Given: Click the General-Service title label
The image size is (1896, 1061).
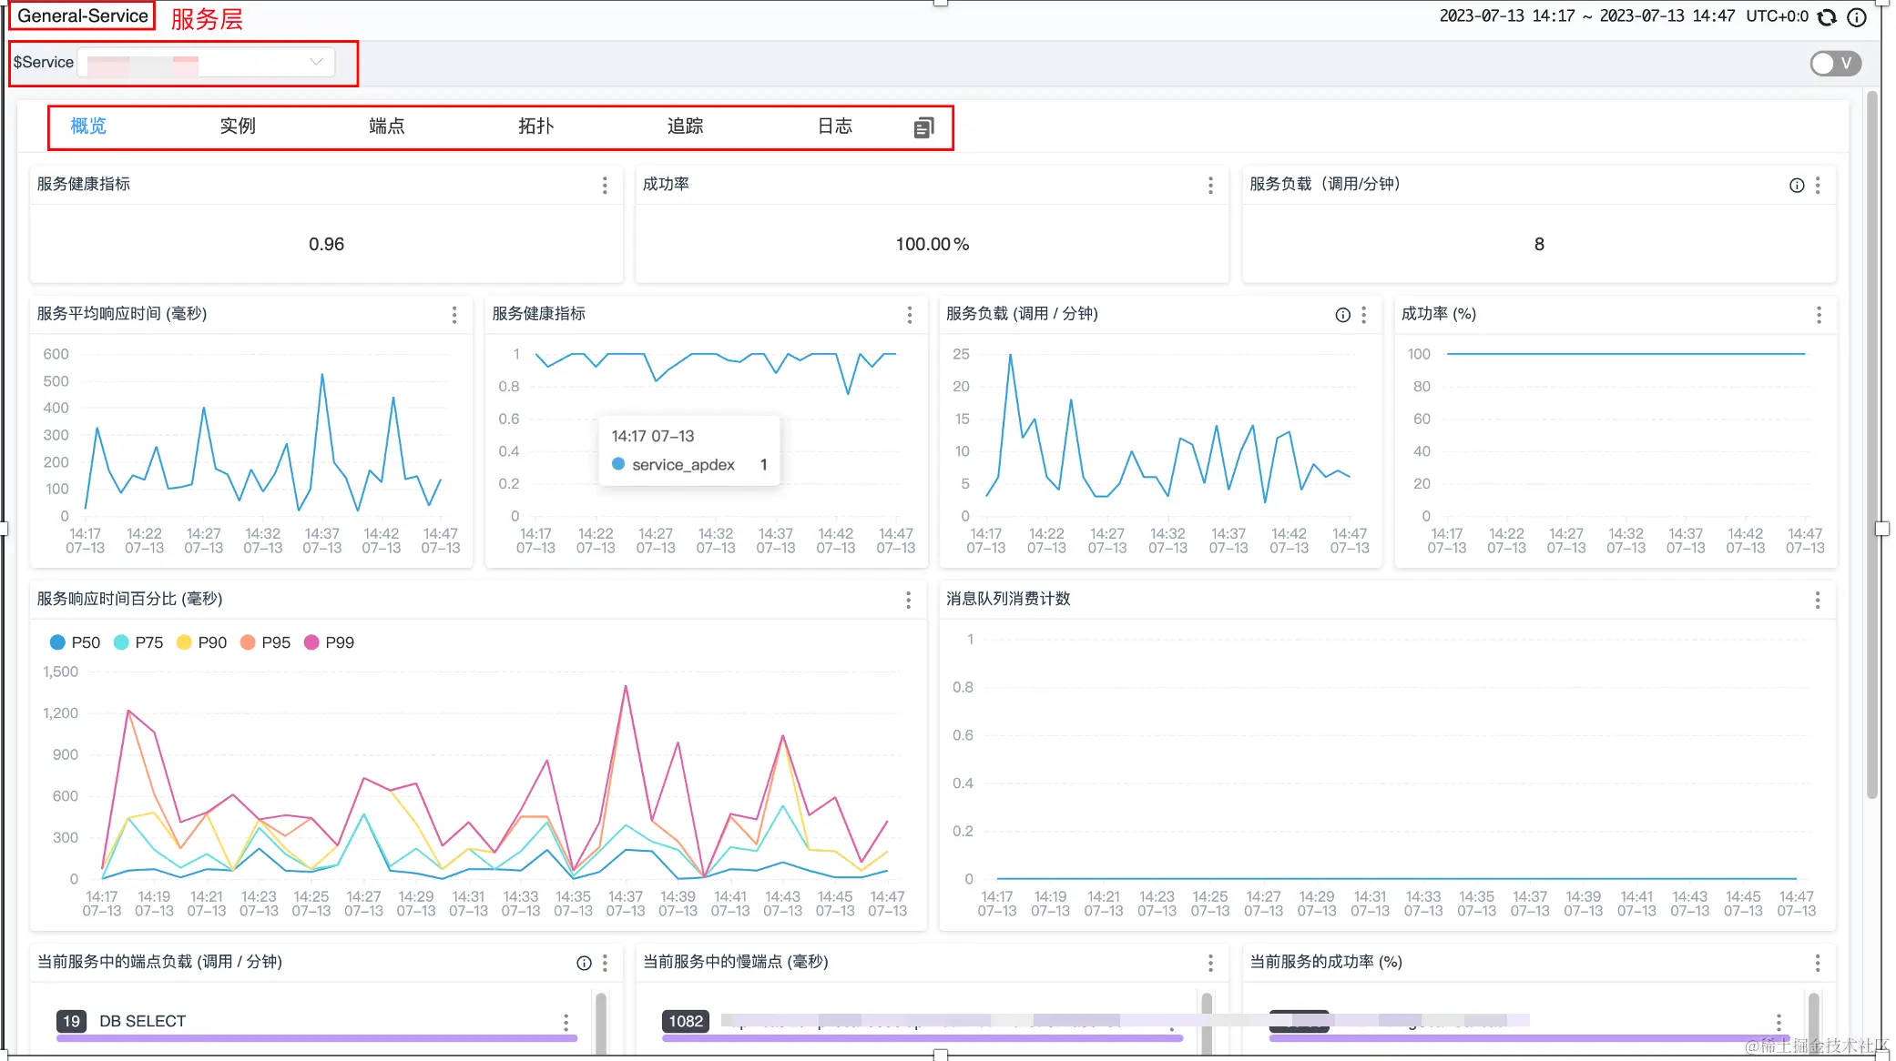Looking at the screenshot, I should [x=82, y=16].
